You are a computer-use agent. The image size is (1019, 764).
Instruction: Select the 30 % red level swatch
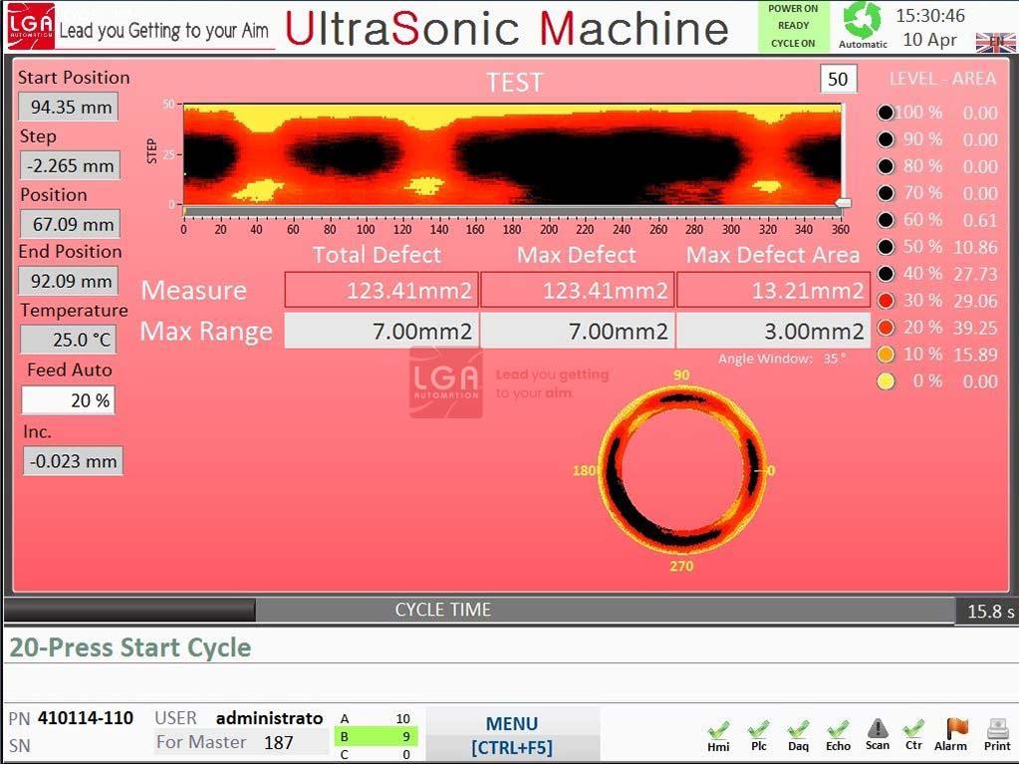click(886, 300)
